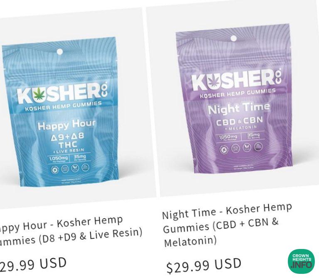This screenshot has width=319, height=278.
Task: Open the blue Happy Hour gummies product image
Action: tap(60, 111)
